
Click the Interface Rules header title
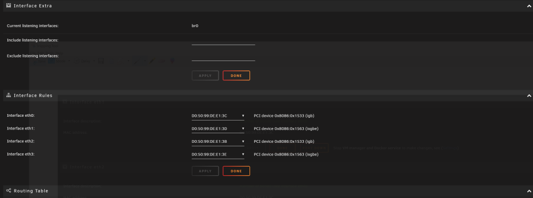pos(33,96)
